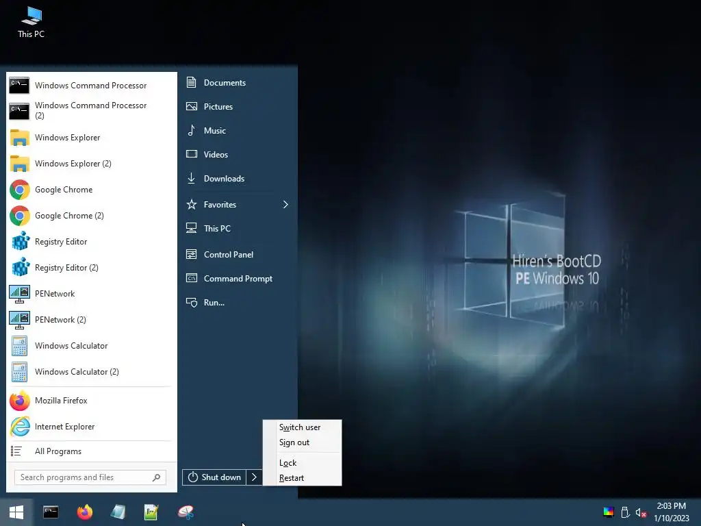The image size is (701, 526).
Task: Open Music folder
Action: point(238,130)
